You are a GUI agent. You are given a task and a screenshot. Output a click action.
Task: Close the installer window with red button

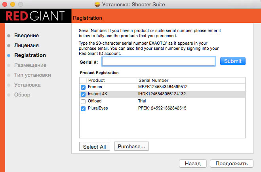click(5, 4)
